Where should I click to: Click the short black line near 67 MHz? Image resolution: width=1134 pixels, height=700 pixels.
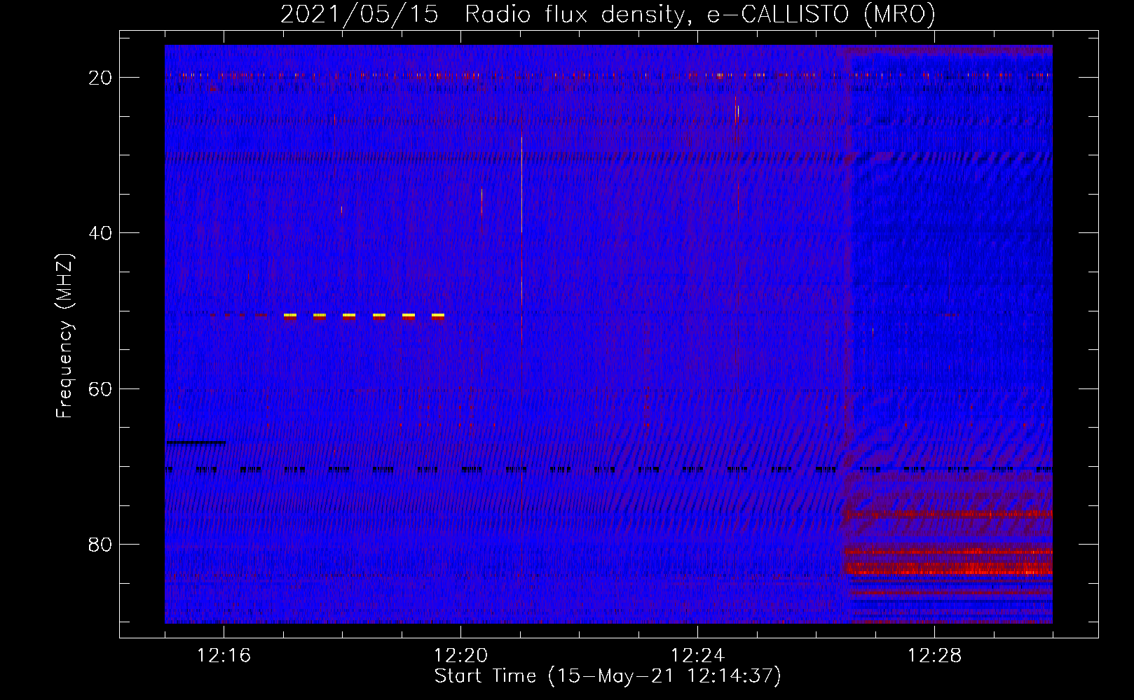(196, 442)
